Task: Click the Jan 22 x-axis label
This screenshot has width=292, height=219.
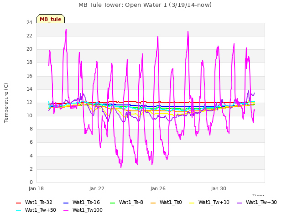Action: [x=97, y=188]
